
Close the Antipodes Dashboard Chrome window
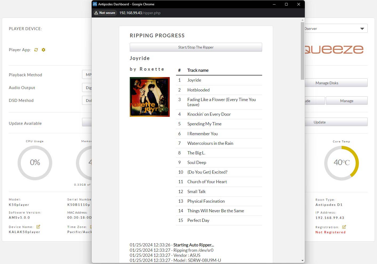coord(299,4)
